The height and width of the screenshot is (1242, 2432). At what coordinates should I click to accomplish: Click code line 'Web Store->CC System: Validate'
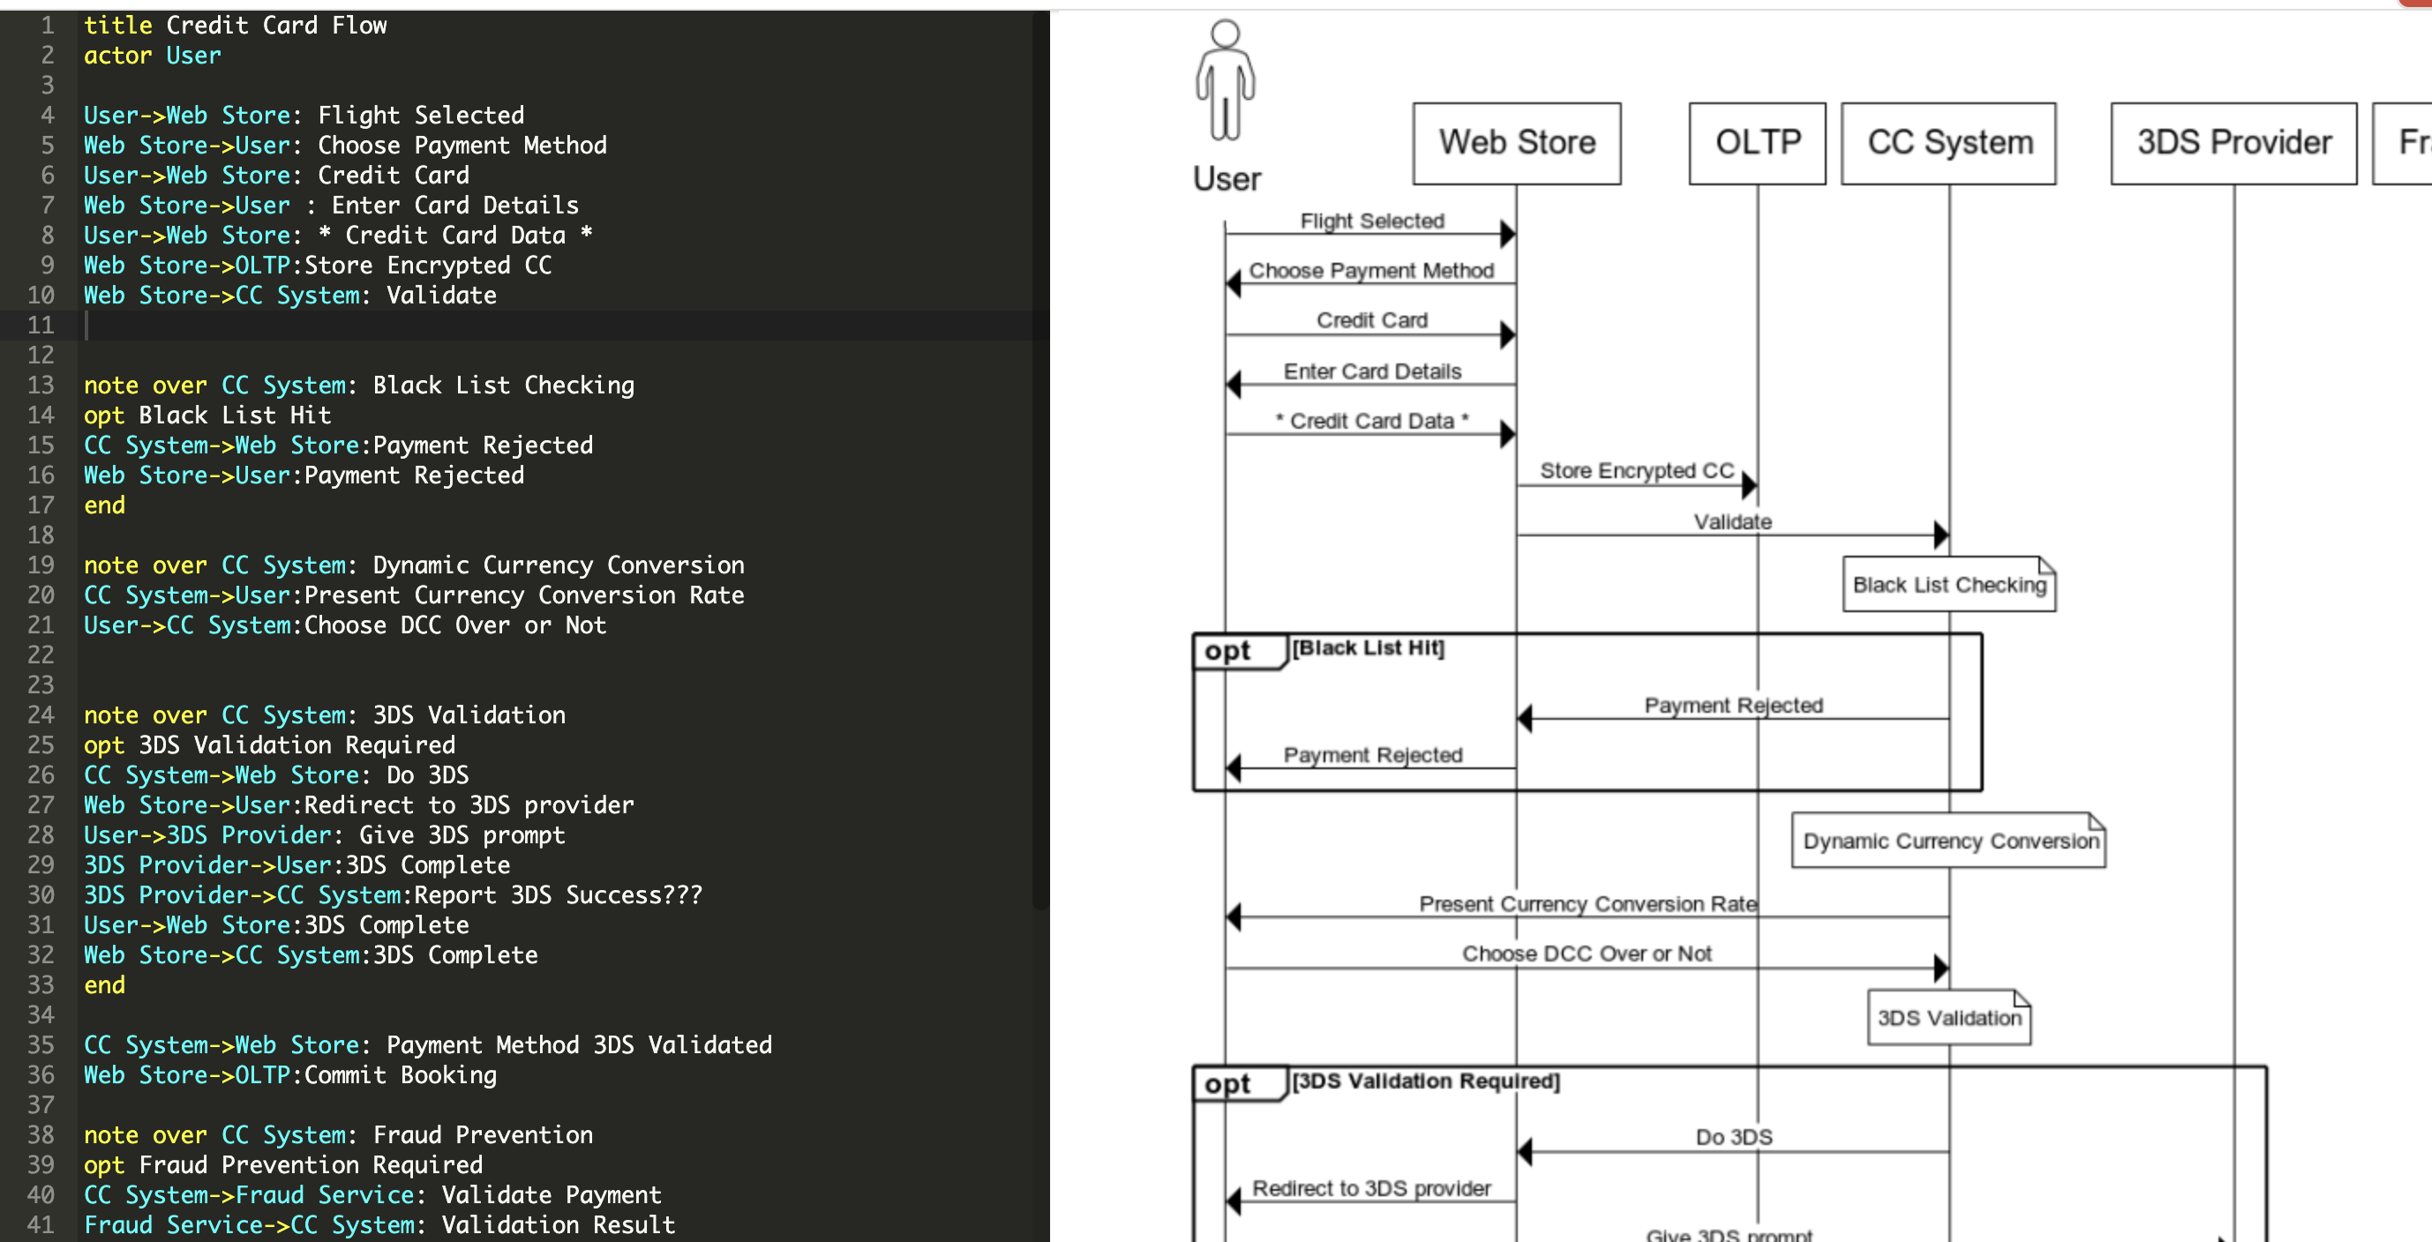coord(289,296)
